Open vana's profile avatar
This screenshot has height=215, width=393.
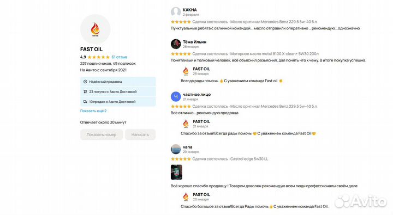[176, 149]
